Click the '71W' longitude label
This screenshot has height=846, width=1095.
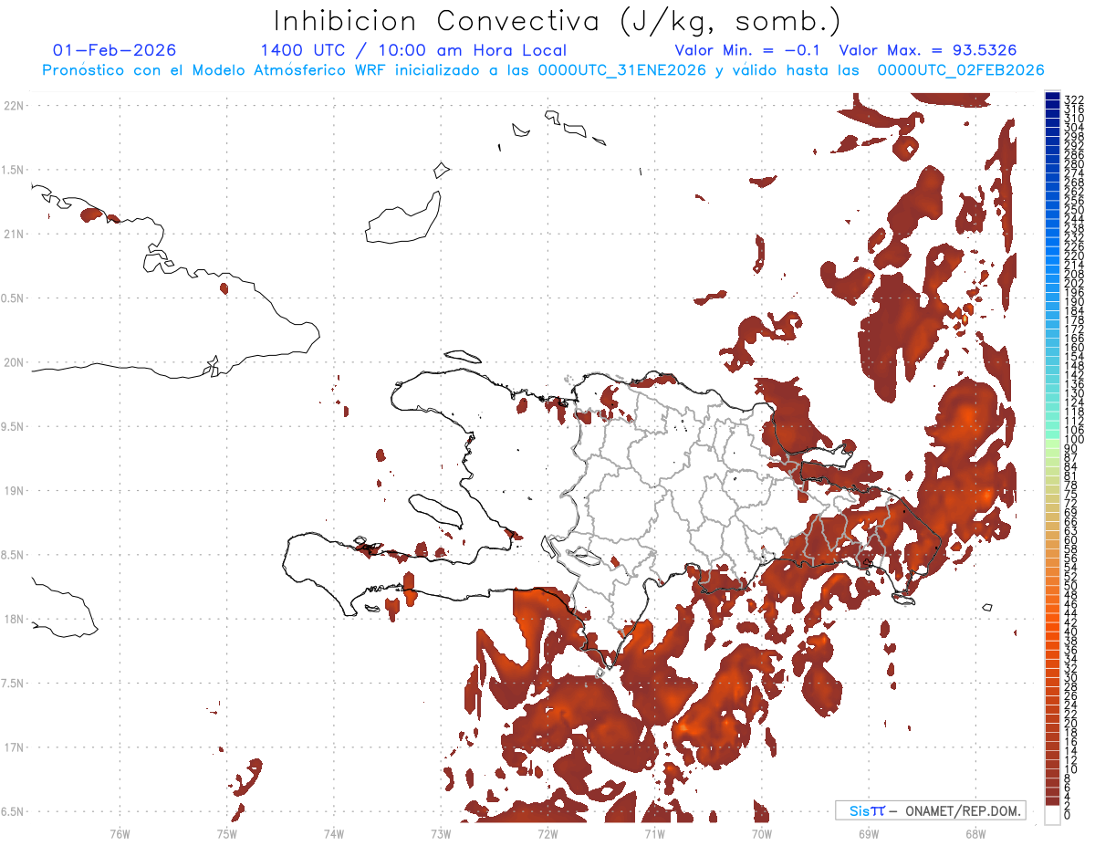654,834
